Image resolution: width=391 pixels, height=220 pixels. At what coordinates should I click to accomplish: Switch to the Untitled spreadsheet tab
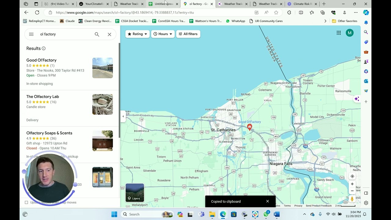163,4
